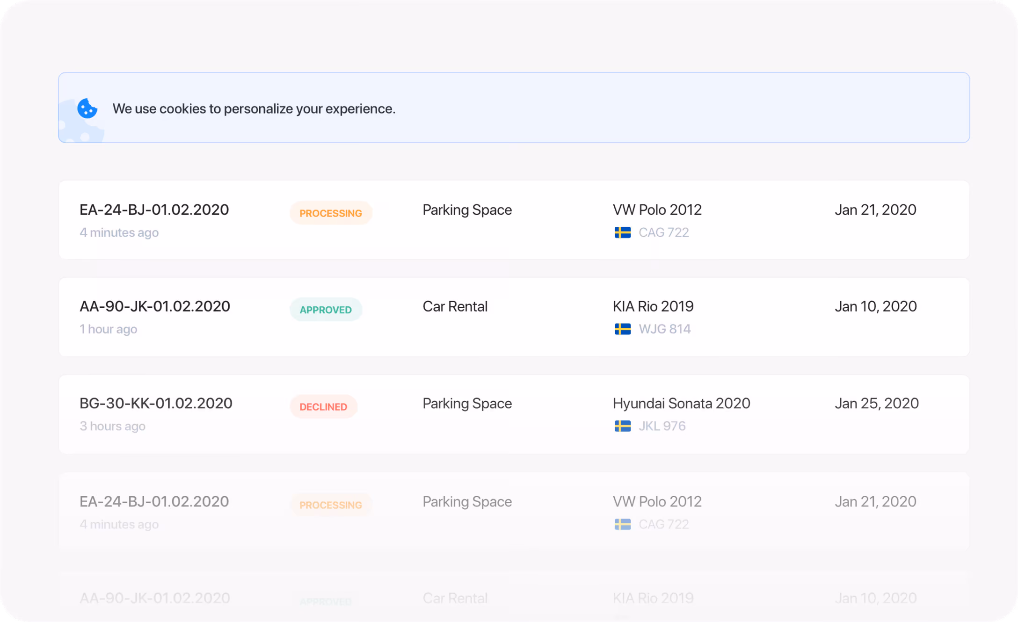1018x622 pixels.
Task: Click the faded "Jan 21, 2020" date
Action: (x=875, y=501)
